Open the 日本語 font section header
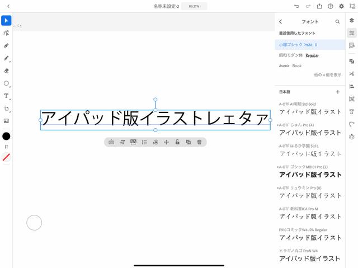Viewport: 358px width, 268px height. (285, 92)
